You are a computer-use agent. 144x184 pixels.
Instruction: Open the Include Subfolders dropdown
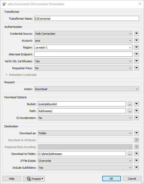click(x=85, y=168)
